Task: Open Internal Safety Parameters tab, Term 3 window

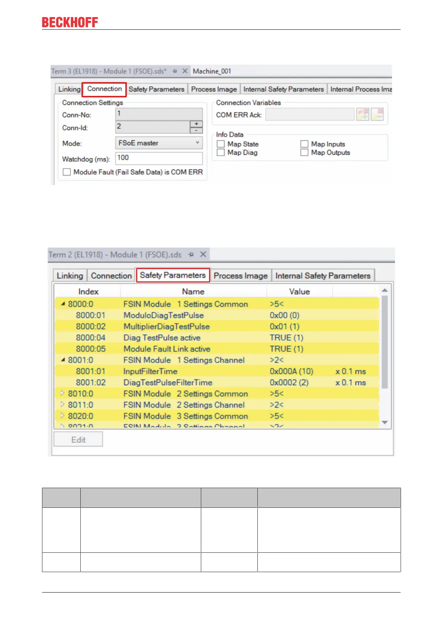Action: click(x=283, y=89)
